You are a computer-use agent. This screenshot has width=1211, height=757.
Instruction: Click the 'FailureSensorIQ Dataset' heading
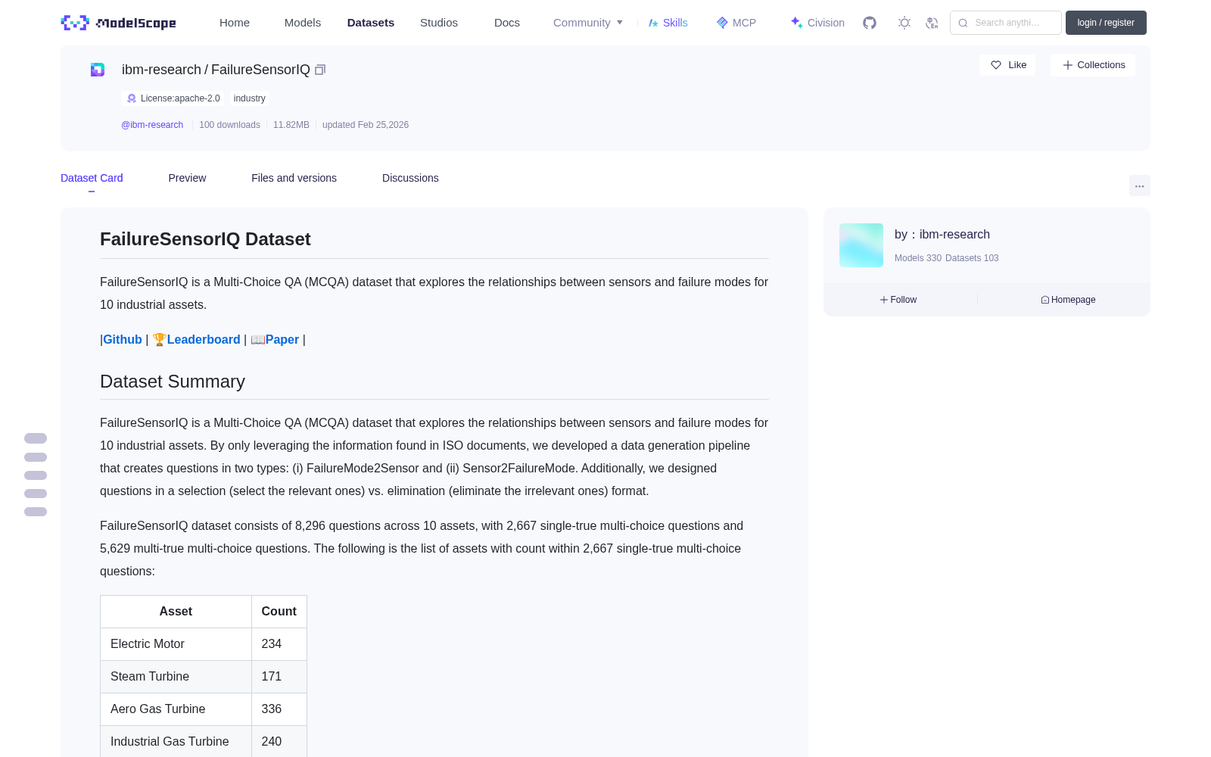pos(205,239)
